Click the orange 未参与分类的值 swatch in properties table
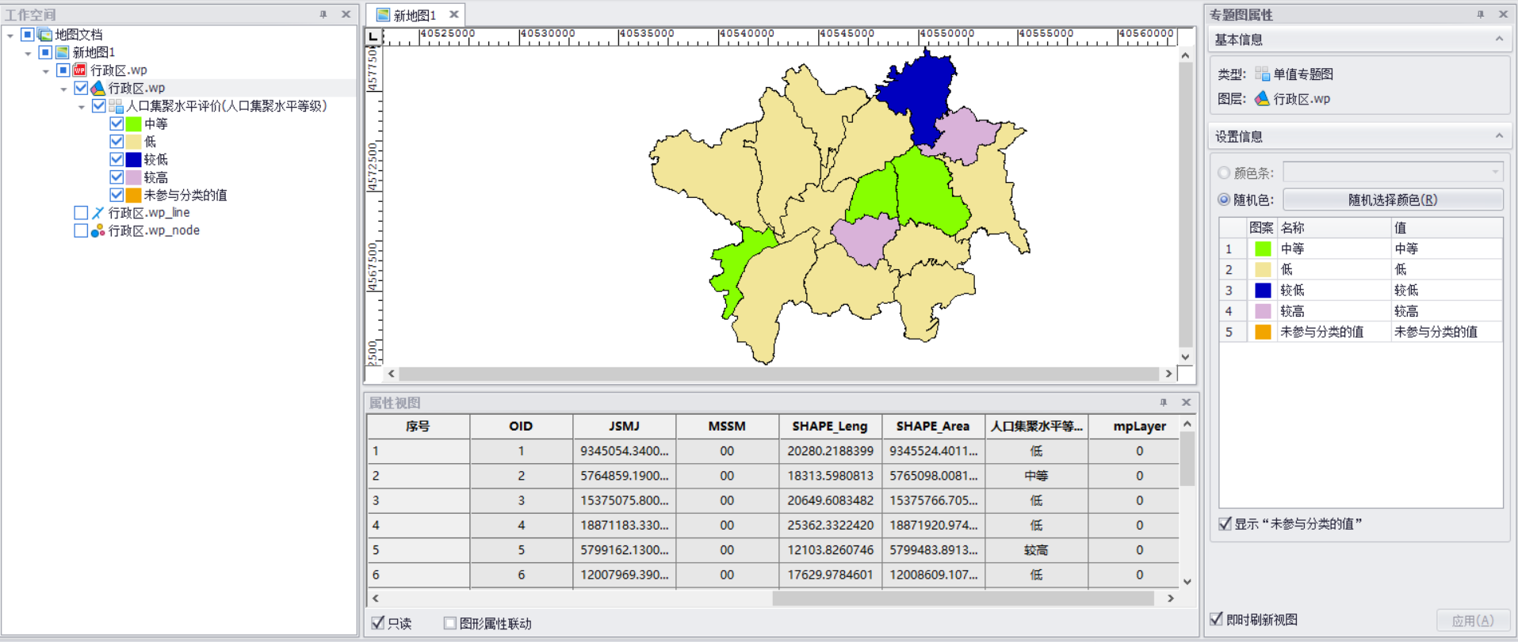 (1263, 332)
